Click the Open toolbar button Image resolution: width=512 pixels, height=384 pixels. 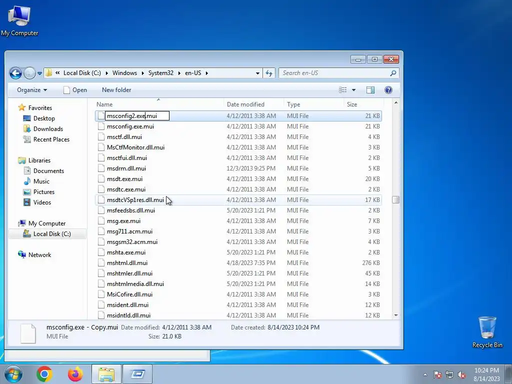(x=75, y=90)
